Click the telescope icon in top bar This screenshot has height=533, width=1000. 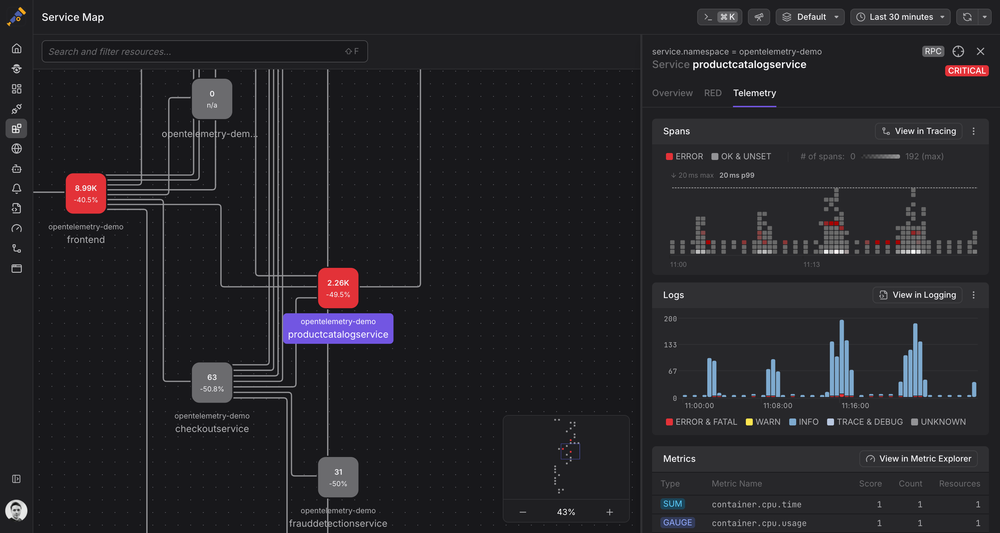759,17
